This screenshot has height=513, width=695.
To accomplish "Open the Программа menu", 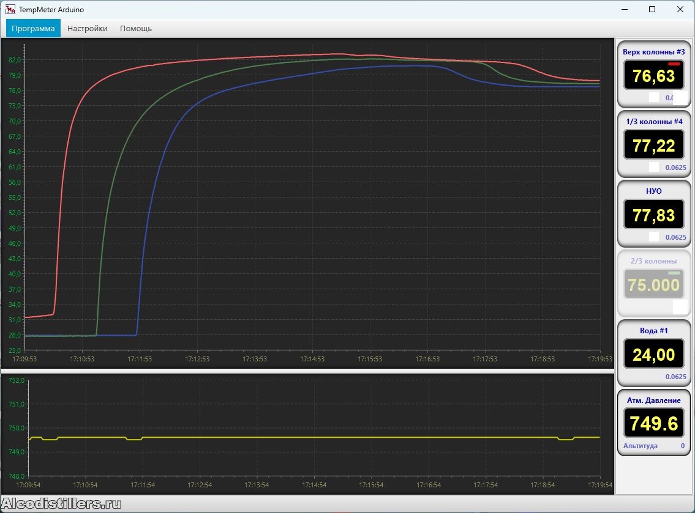I will point(33,28).
